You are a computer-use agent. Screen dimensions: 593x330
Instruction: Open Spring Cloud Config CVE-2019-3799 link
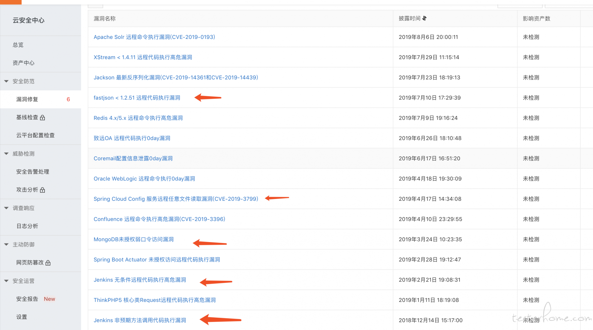click(176, 199)
